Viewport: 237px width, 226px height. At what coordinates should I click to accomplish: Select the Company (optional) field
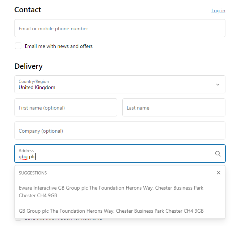(x=120, y=130)
